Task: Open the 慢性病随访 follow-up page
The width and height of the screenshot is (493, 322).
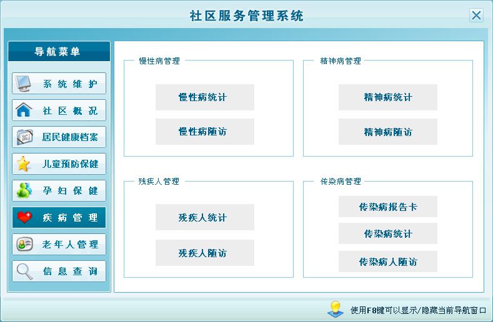Action: [x=205, y=131]
